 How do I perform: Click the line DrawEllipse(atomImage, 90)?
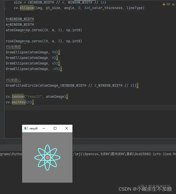click(x=33, y=52)
